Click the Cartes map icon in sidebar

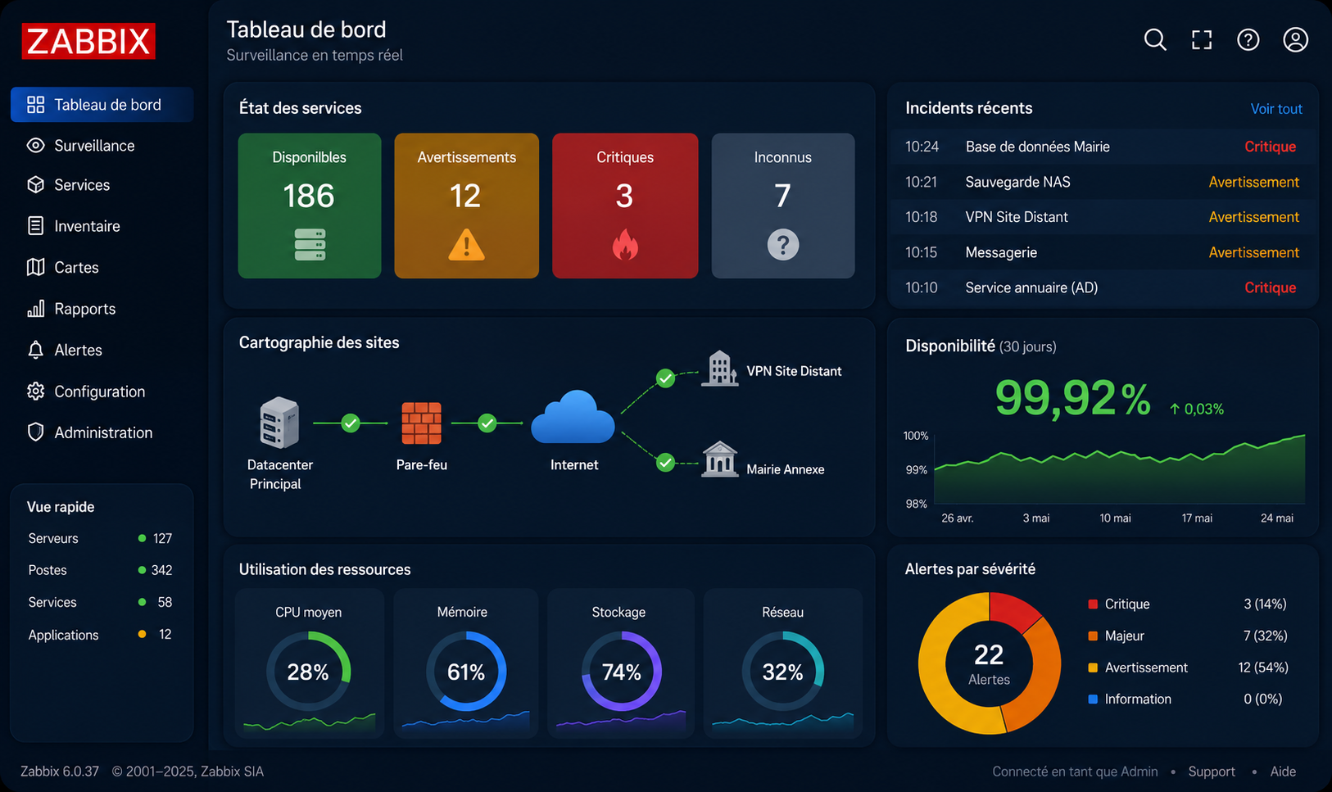point(35,267)
